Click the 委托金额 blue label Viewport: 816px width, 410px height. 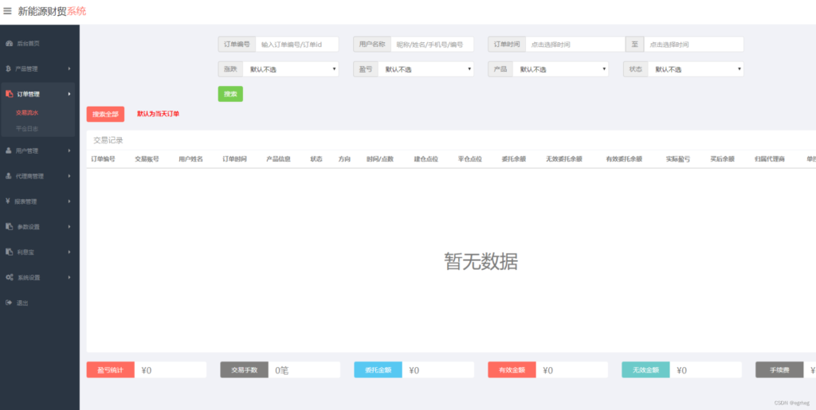pos(379,370)
